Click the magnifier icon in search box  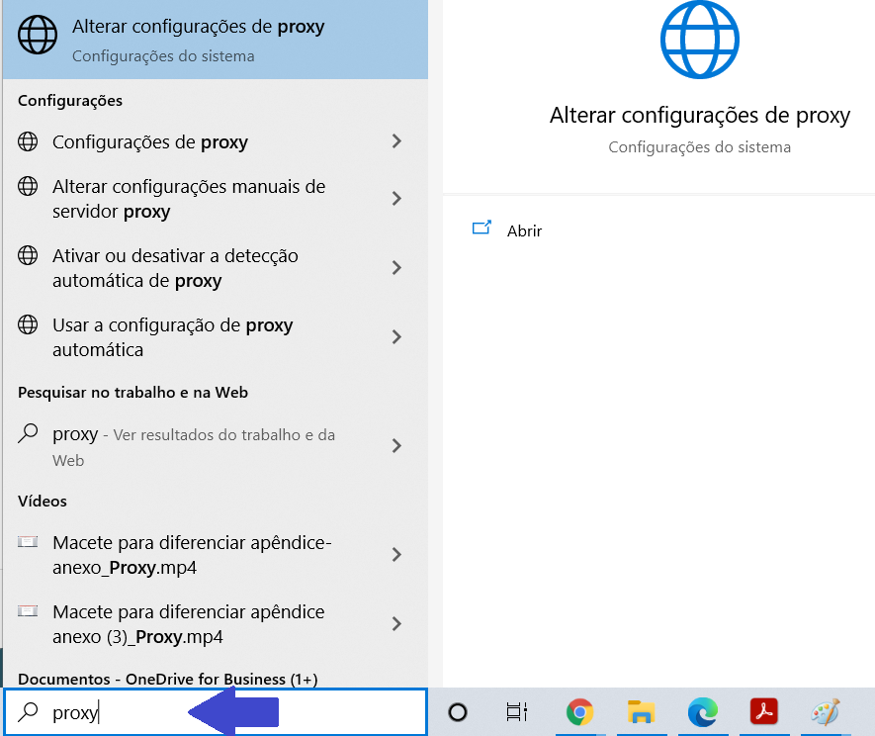(x=28, y=712)
